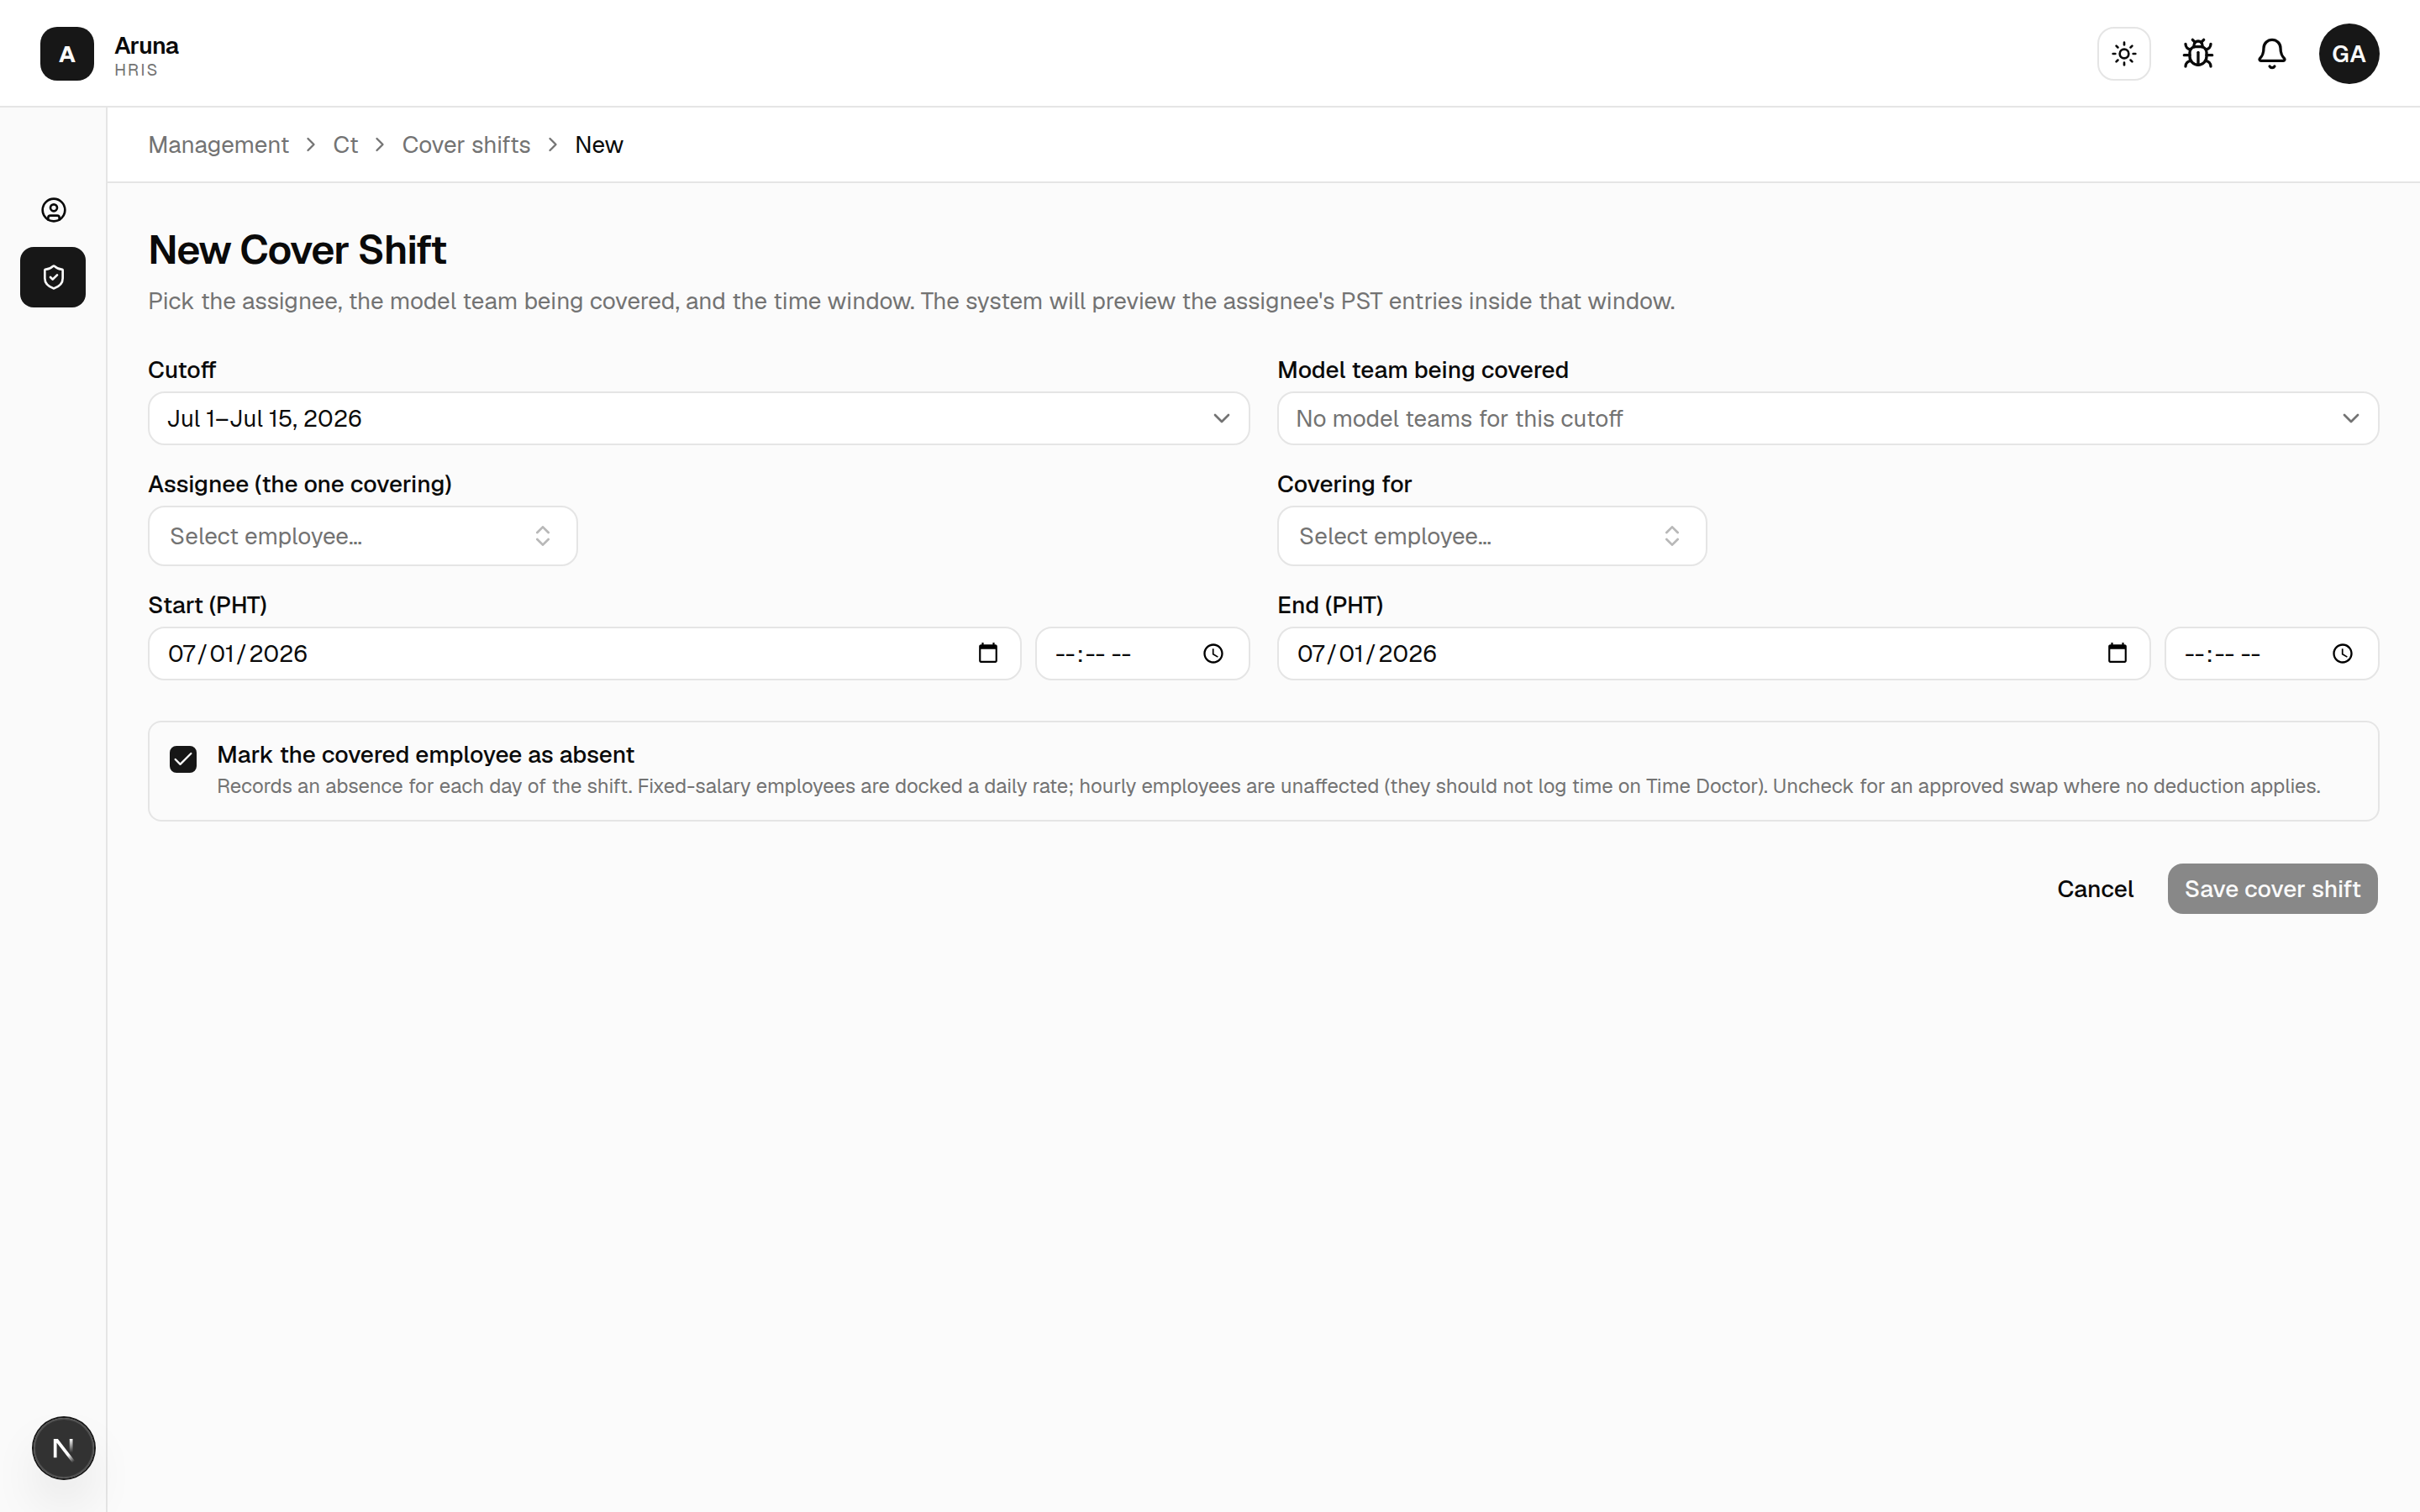Viewport: 2420px width, 1512px height.
Task: Open the bug report icon
Action: (2198, 54)
